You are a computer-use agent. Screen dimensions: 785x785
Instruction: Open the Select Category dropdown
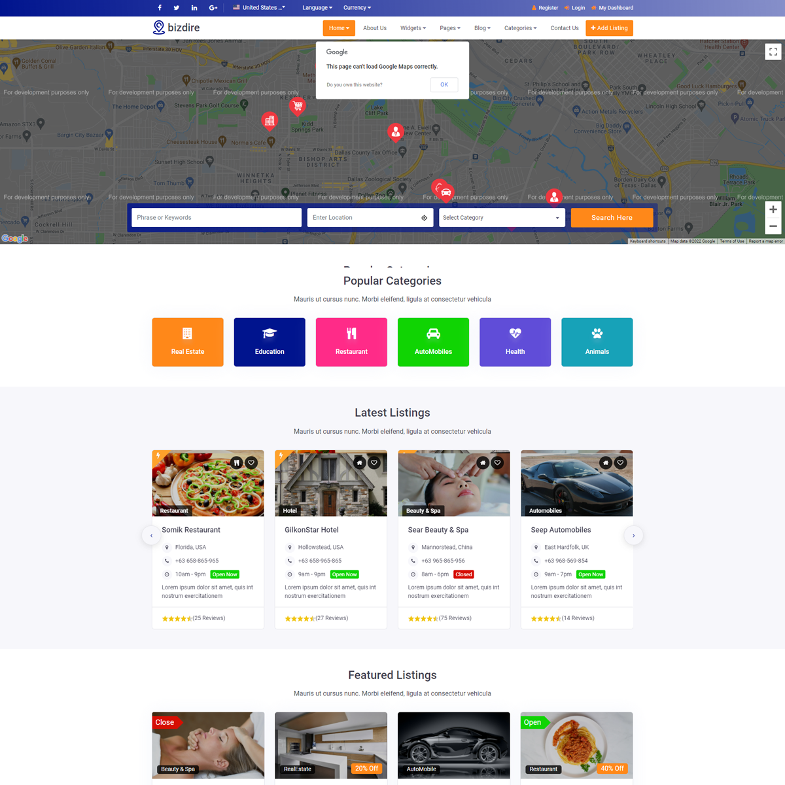tap(502, 217)
